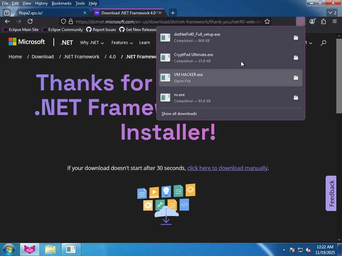The image size is (342, 256).
Task: Open the Get New Releases bookmark
Action: (x=138, y=30)
